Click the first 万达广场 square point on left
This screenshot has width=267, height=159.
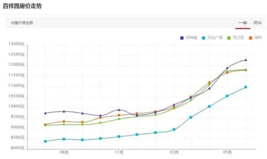click(45, 142)
